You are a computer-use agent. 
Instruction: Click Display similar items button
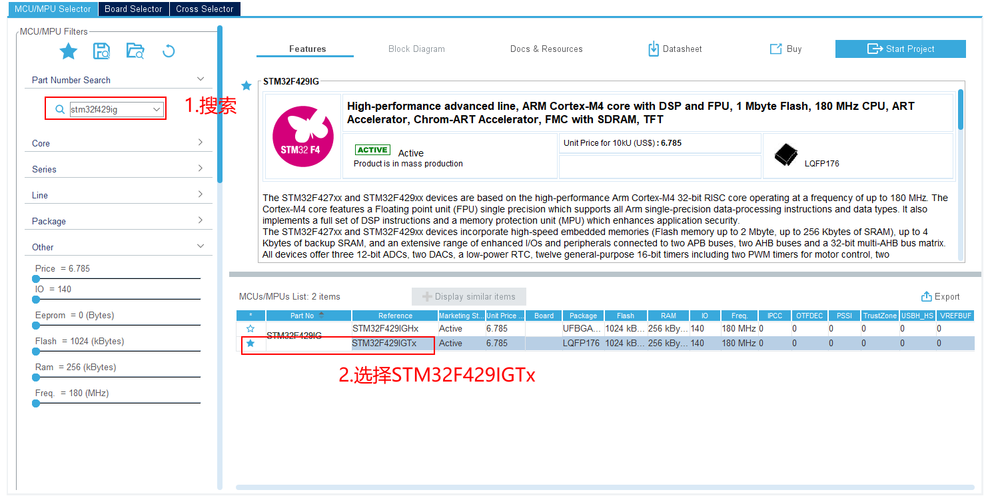coord(468,296)
